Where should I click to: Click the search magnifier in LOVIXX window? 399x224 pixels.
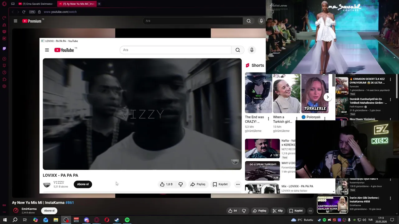pyautogui.click(x=238, y=50)
